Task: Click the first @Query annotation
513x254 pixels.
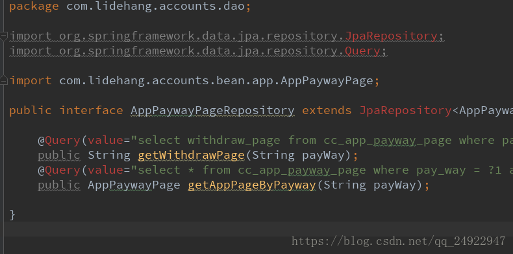Action: (x=59, y=141)
